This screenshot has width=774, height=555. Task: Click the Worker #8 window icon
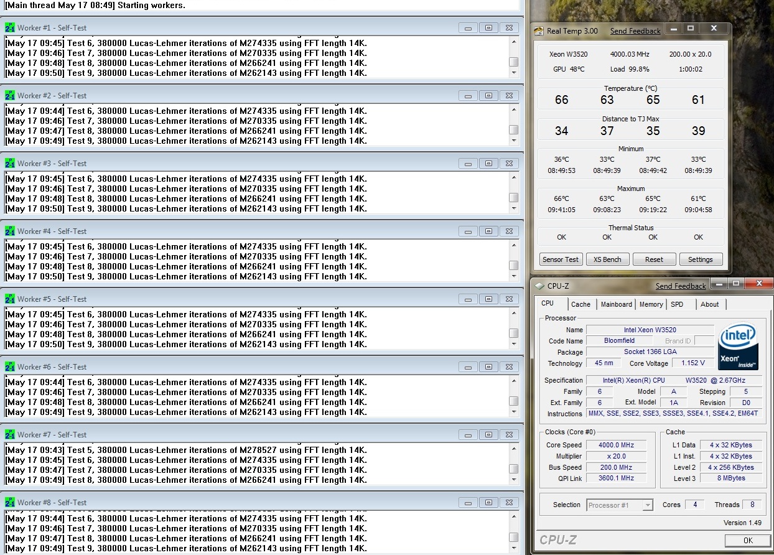pyautogui.click(x=10, y=503)
